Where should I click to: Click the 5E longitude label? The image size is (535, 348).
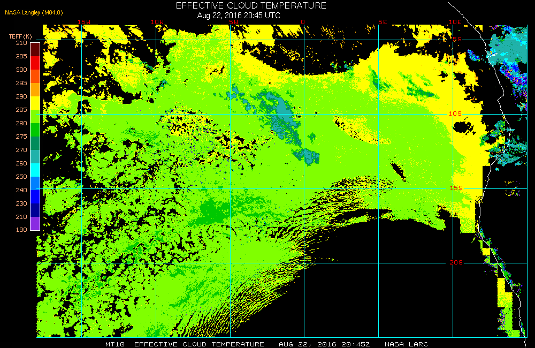(383, 22)
